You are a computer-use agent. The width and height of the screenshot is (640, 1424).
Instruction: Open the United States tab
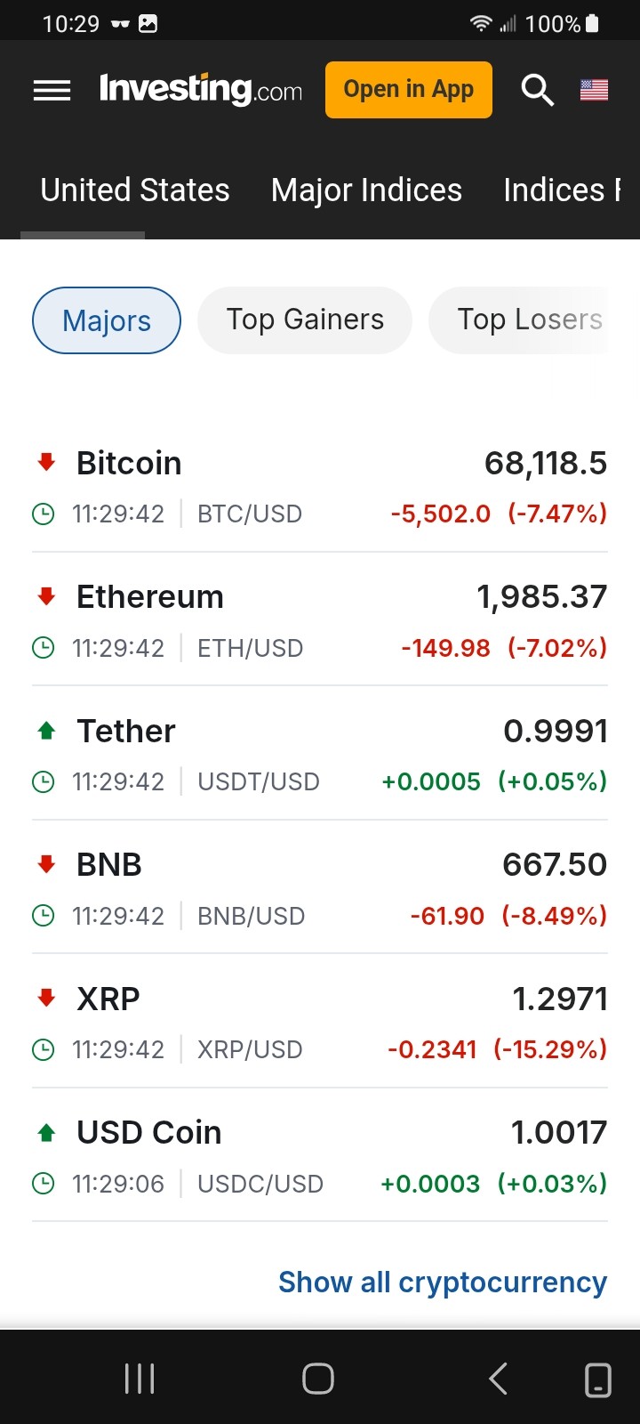[135, 190]
